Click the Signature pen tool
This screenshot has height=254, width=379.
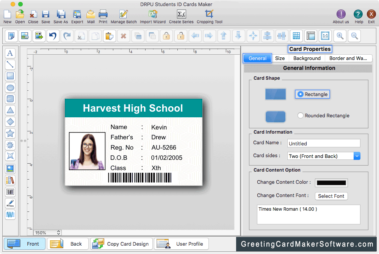pos(10,204)
